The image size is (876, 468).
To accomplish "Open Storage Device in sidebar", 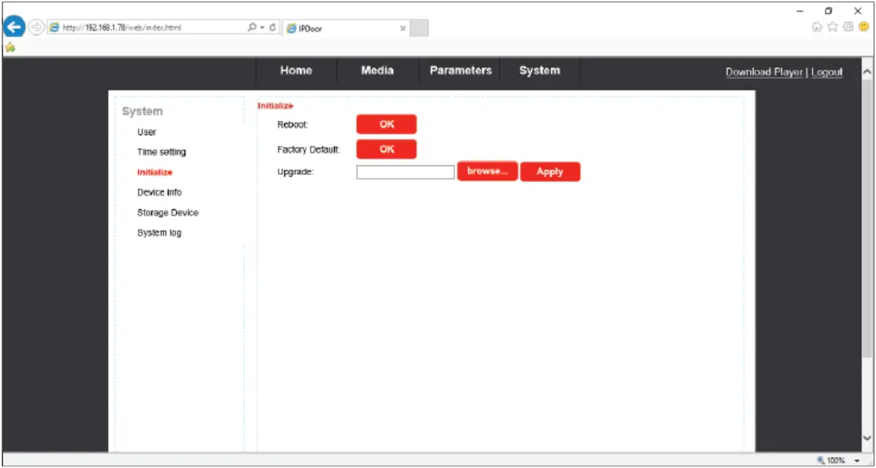I will click(x=168, y=212).
